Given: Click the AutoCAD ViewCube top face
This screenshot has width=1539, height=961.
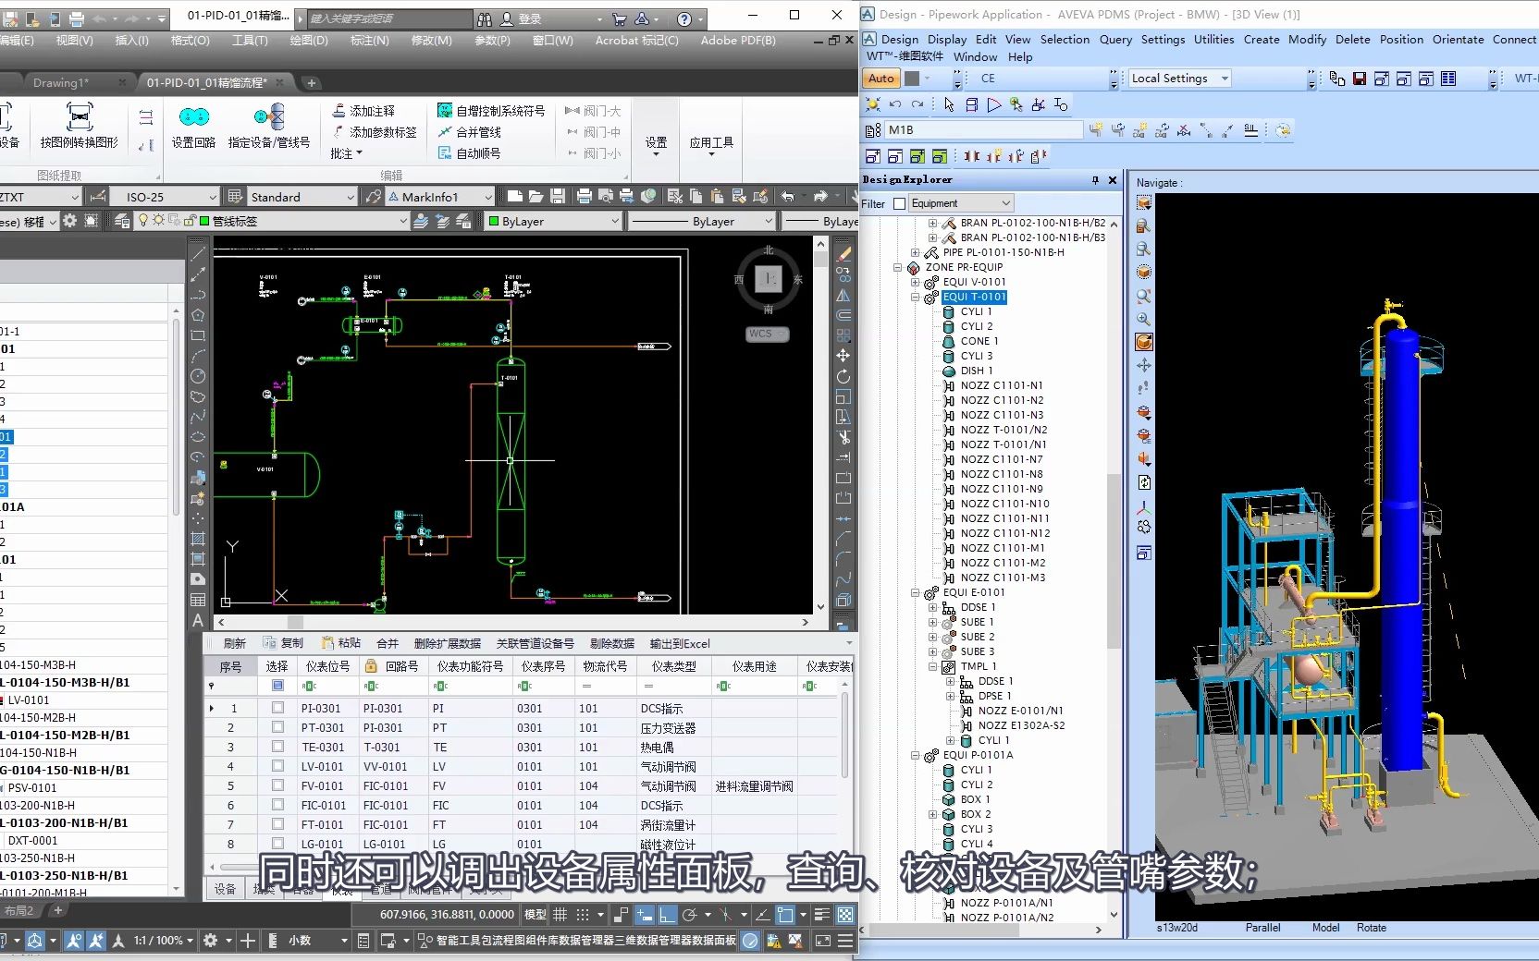Looking at the screenshot, I should click(769, 278).
